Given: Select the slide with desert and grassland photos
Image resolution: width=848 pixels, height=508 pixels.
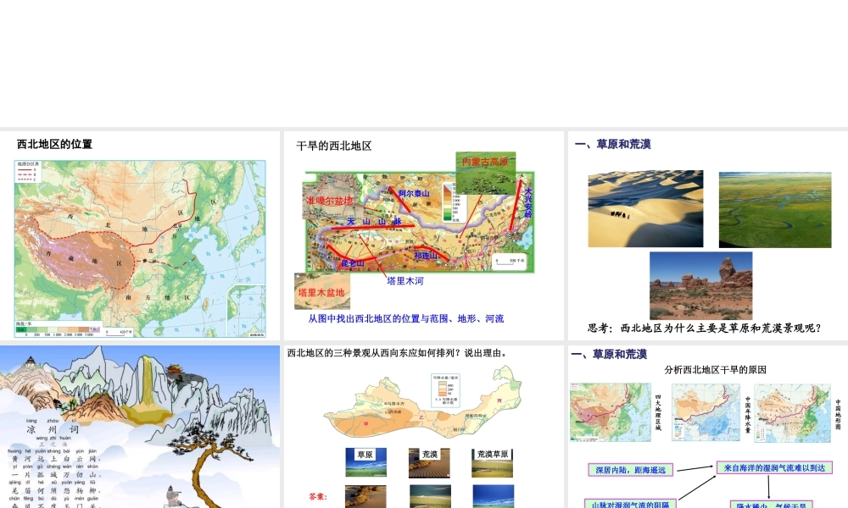Looking at the screenshot, I should tap(708, 235).
